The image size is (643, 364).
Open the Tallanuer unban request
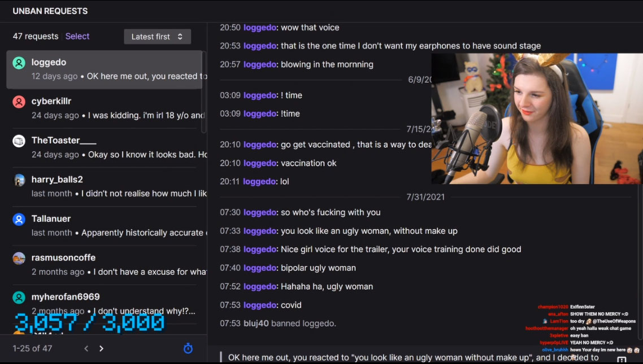[x=104, y=226]
